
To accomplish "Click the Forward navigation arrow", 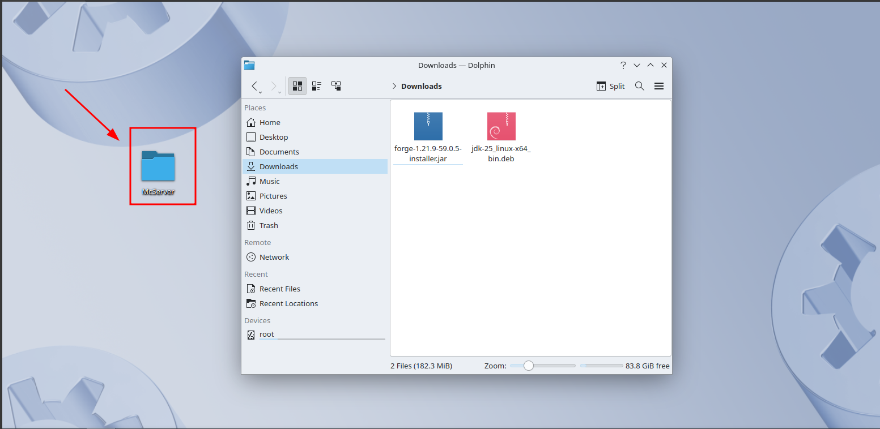I will [x=274, y=86].
